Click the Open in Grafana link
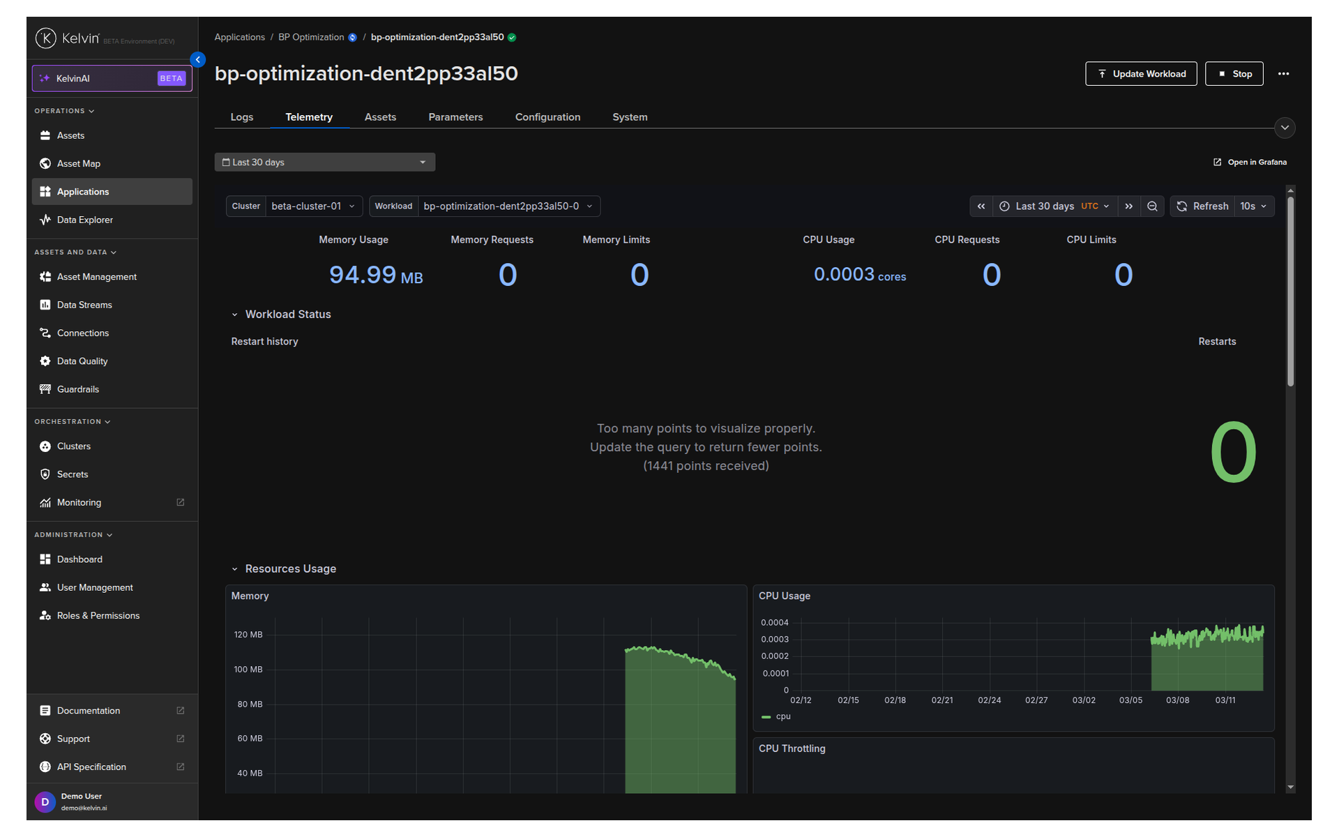The height and width of the screenshot is (837, 1339). (x=1250, y=163)
